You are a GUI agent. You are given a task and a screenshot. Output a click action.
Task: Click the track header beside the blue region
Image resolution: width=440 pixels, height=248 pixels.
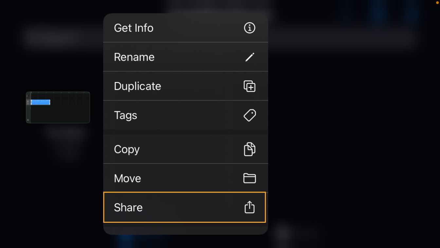(x=28, y=102)
